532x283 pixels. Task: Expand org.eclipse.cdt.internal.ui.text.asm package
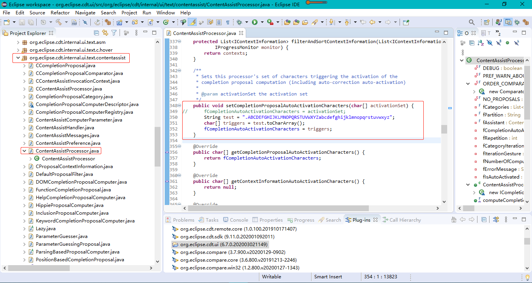coord(18,42)
